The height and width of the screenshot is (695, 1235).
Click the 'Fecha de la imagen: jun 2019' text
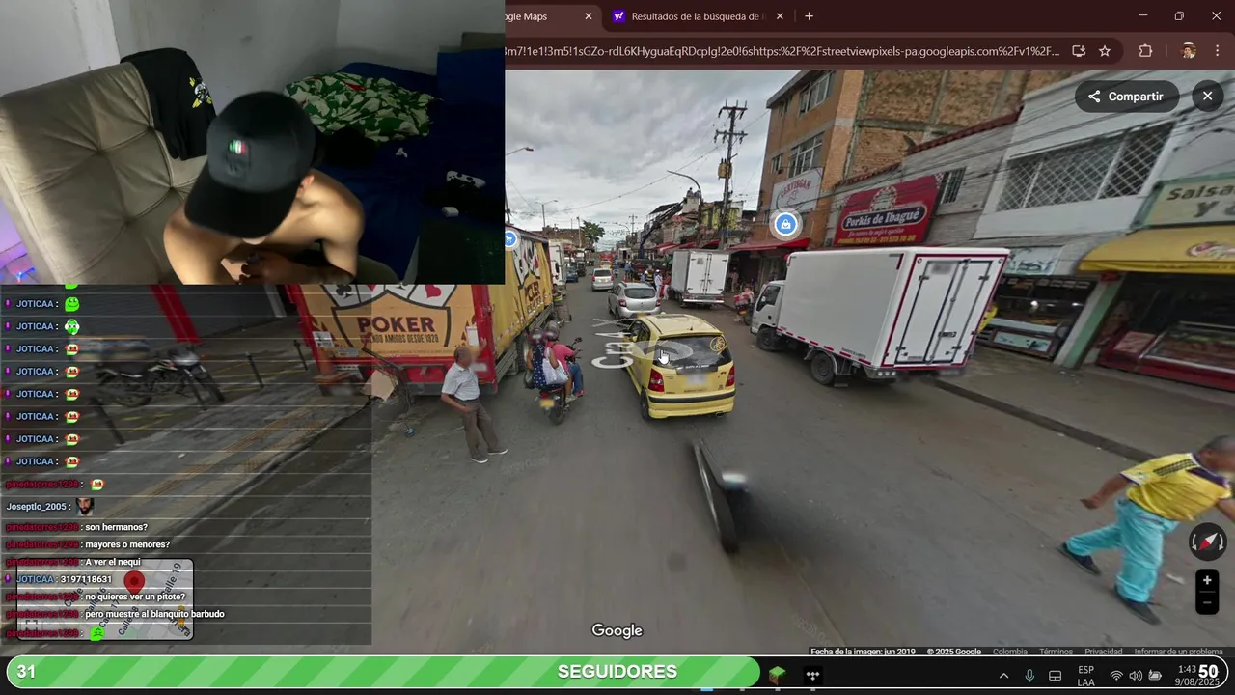[863, 652]
